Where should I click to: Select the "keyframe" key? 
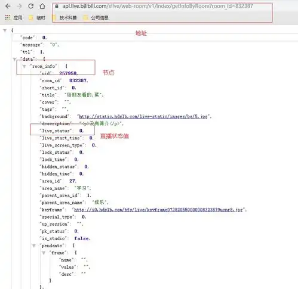(x=52, y=210)
